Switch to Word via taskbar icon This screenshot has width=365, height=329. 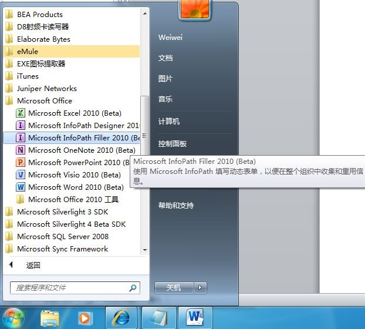[195, 318]
